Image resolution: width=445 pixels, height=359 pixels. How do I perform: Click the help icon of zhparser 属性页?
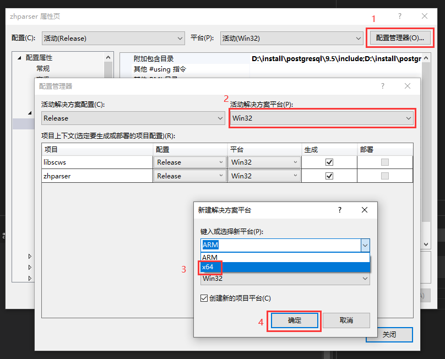click(x=400, y=16)
